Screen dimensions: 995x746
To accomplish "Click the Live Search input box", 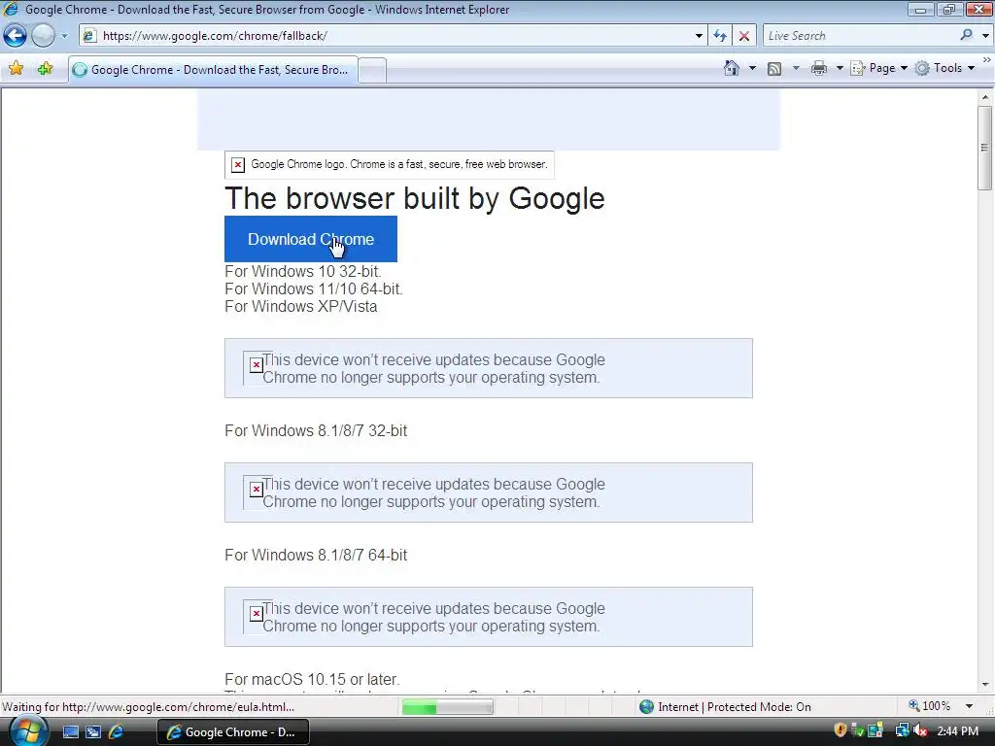I will 860,36.
